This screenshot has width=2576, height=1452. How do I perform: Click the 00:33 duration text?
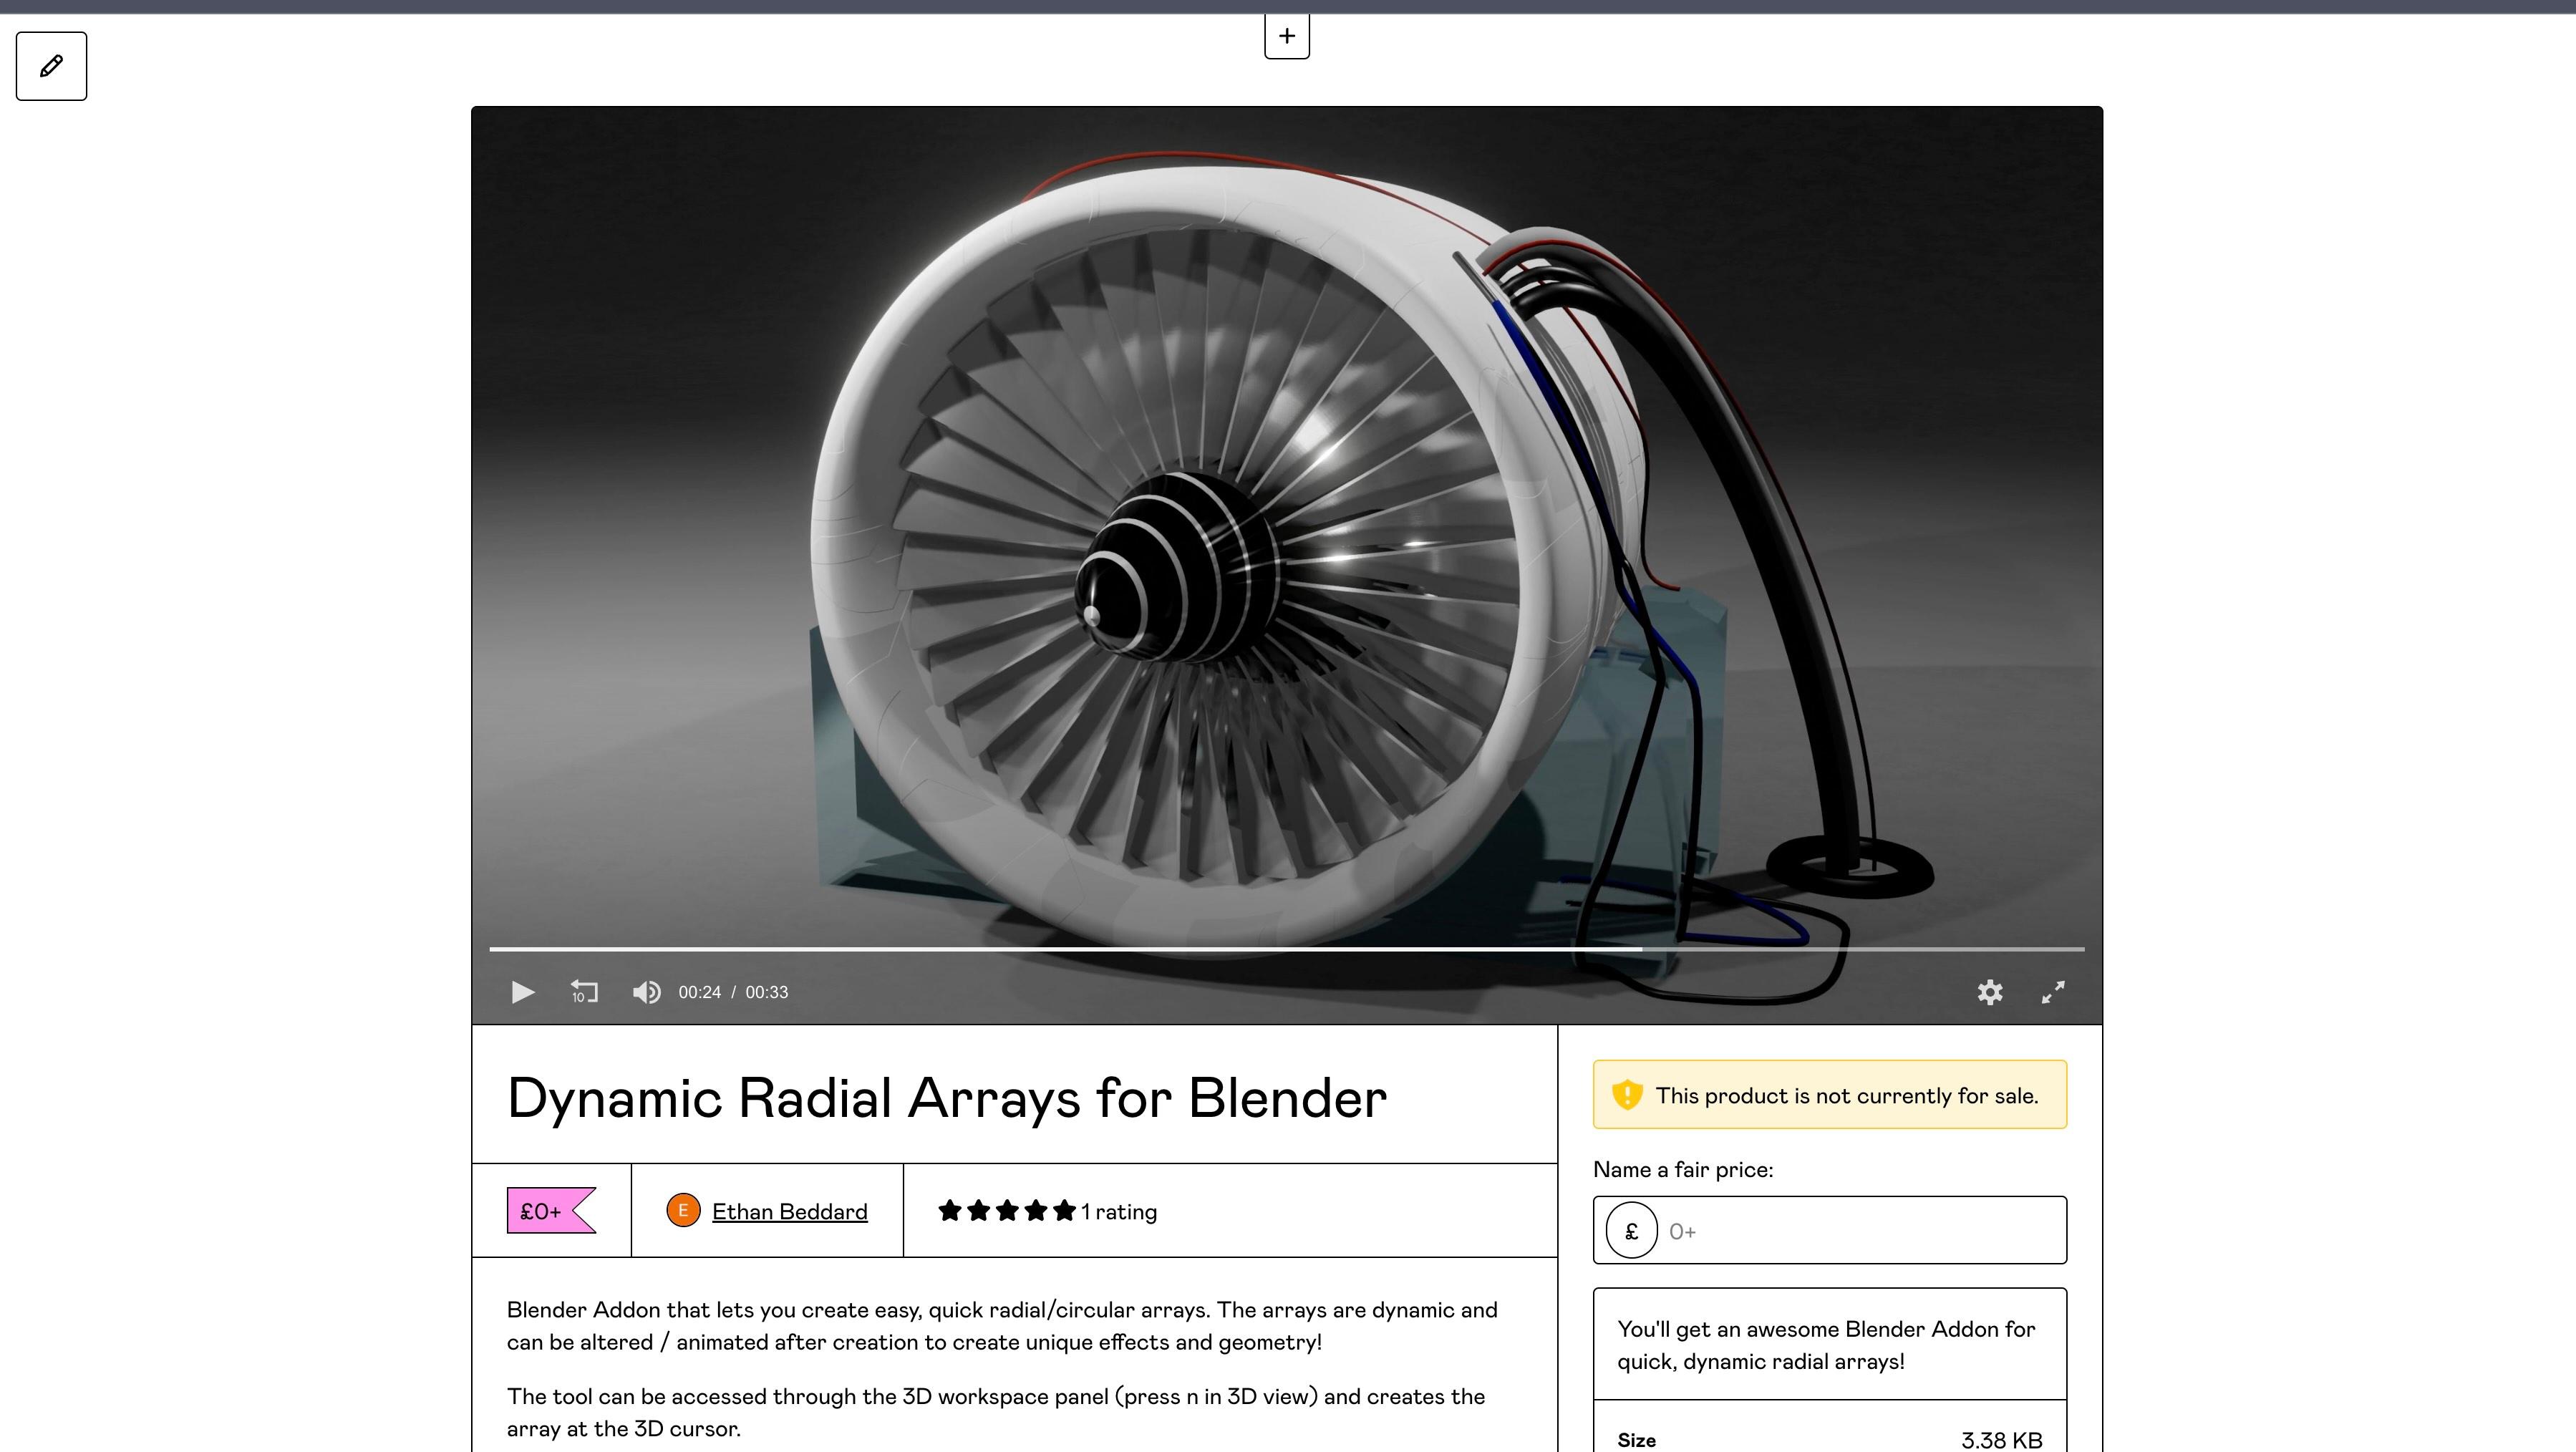click(x=767, y=992)
